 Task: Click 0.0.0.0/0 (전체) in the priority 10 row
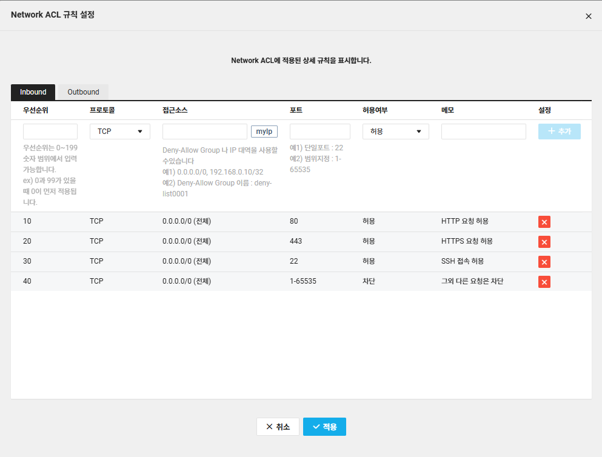187,221
